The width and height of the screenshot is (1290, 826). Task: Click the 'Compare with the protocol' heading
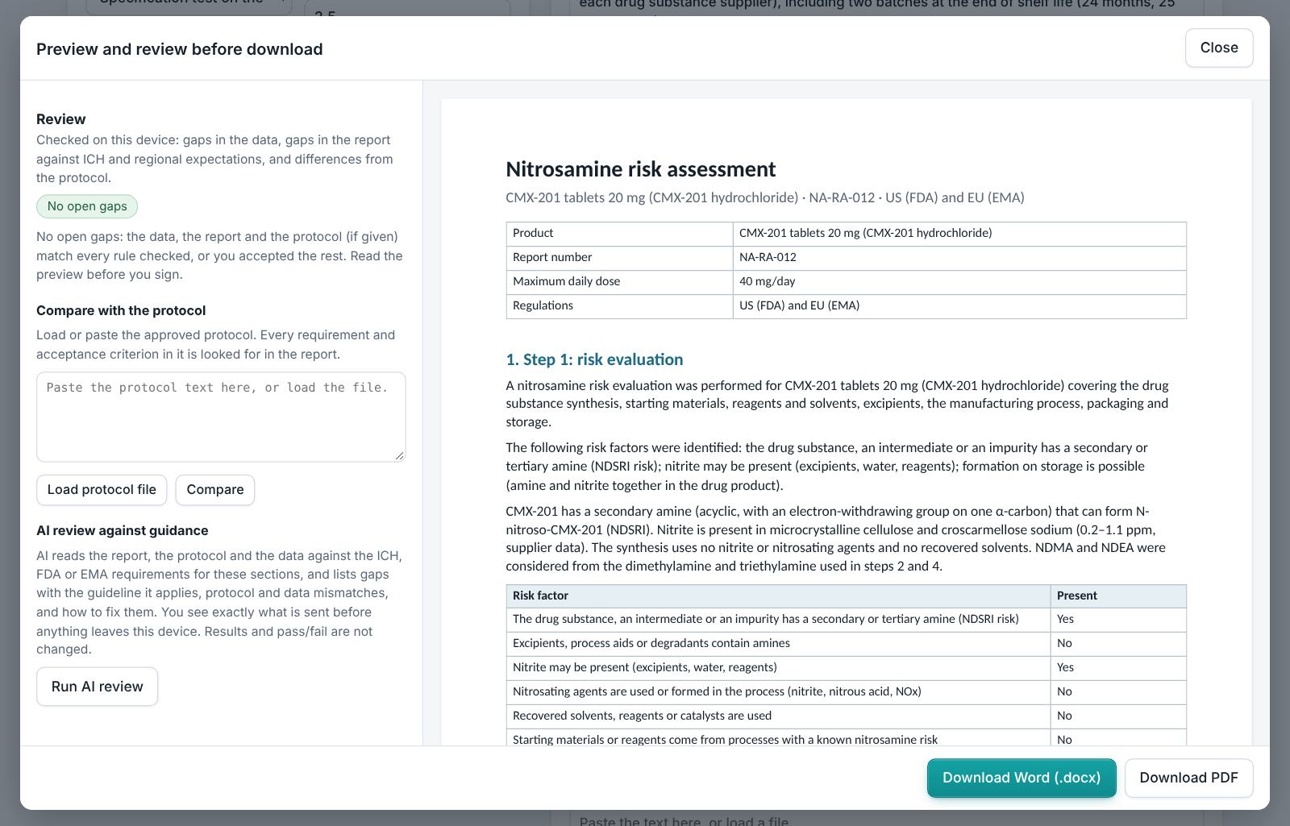[x=121, y=310]
